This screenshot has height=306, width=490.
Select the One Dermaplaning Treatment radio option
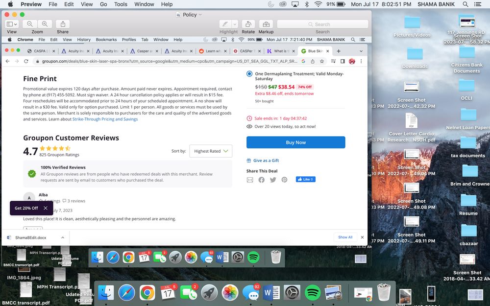click(x=249, y=74)
